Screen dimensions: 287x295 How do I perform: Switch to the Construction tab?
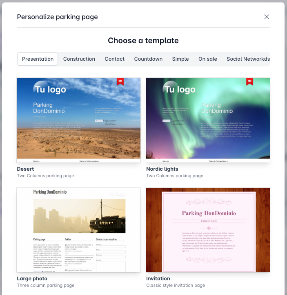click(x=79, y=59)
